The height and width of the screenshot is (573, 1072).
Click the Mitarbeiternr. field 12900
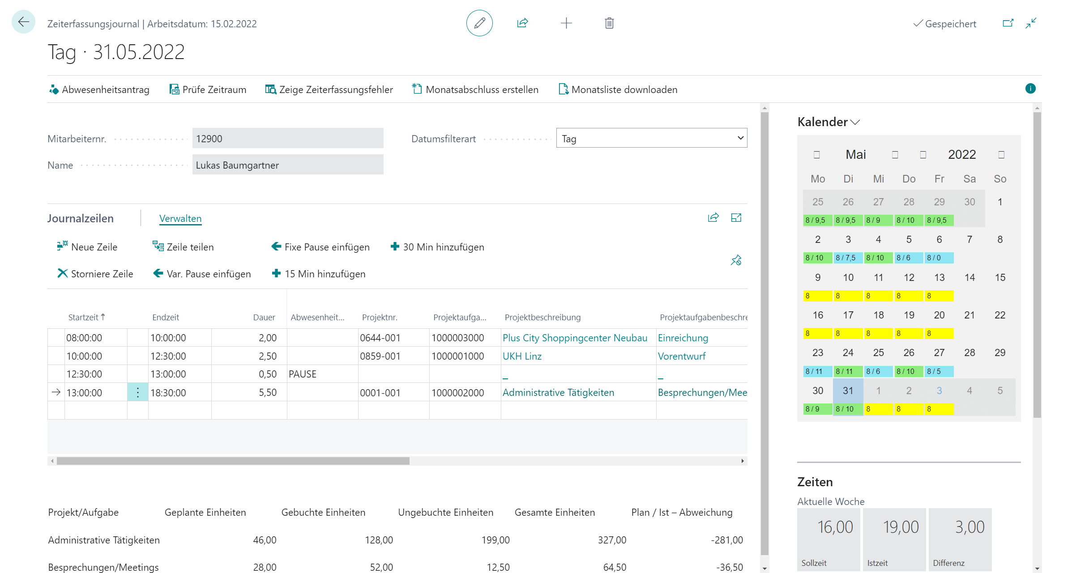(x=288, y=138)
